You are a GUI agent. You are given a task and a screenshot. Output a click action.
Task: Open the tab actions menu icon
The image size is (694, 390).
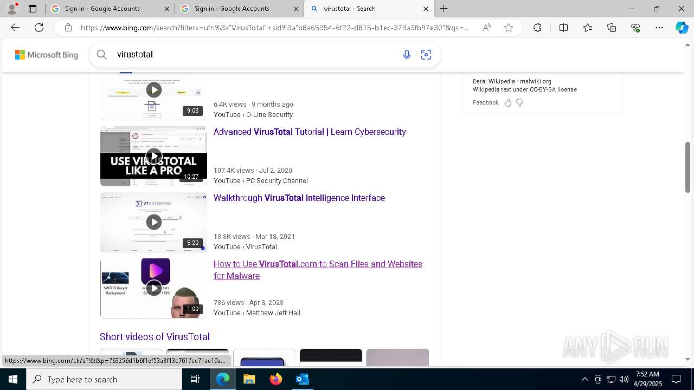pos(33,9)
